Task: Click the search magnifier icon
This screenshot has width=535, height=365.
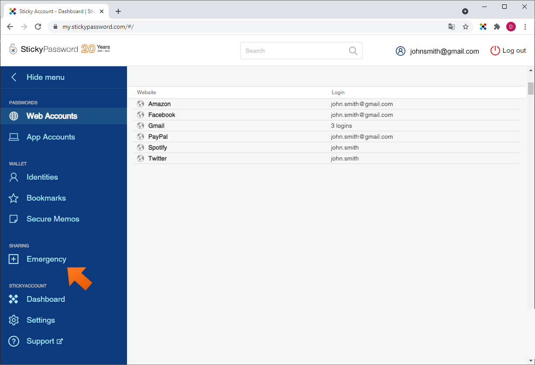Action: click(353, 51)
